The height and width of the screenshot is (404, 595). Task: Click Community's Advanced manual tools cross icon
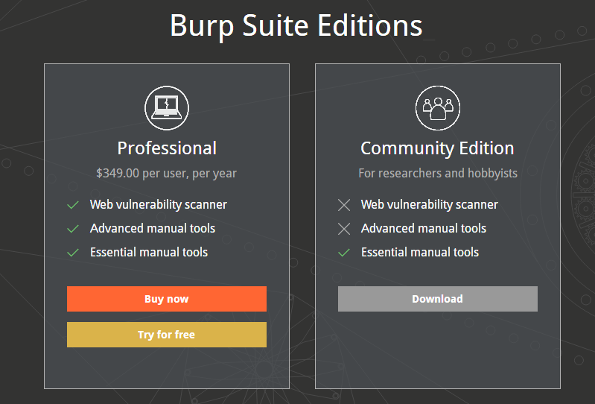(344, 229)
